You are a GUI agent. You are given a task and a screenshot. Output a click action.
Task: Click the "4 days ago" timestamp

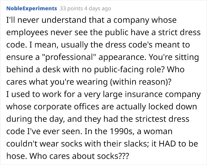[x=98, y=9]
